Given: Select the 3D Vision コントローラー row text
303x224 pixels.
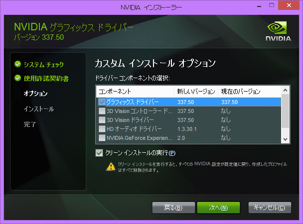Looking at the screenshot, I should tap(140, 111).
